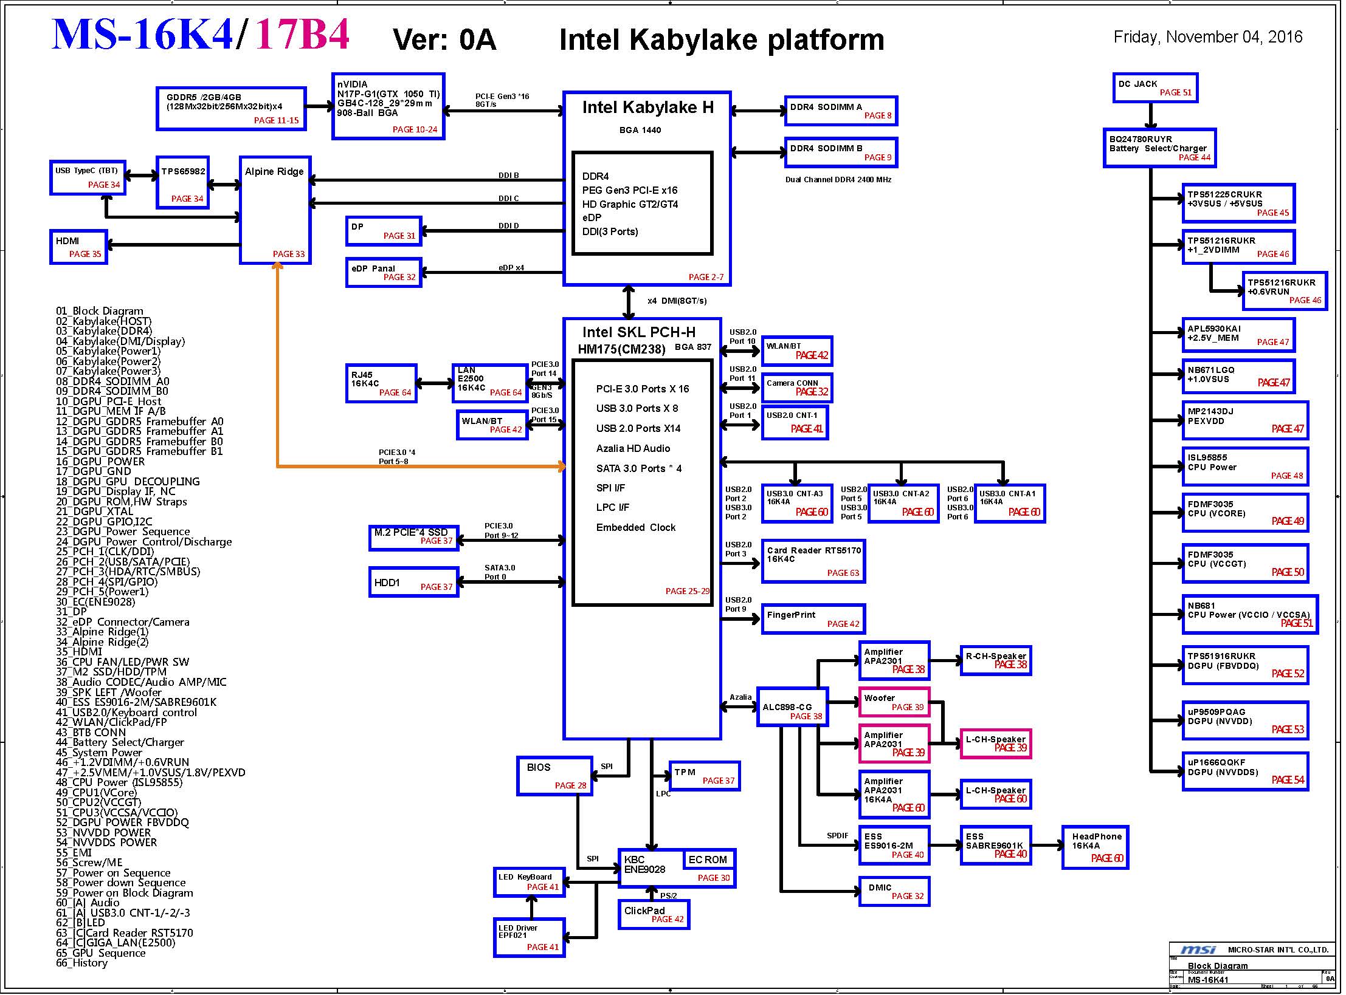
Task: Select the LED KeyBoard block
Action: [x=529, y=882]
